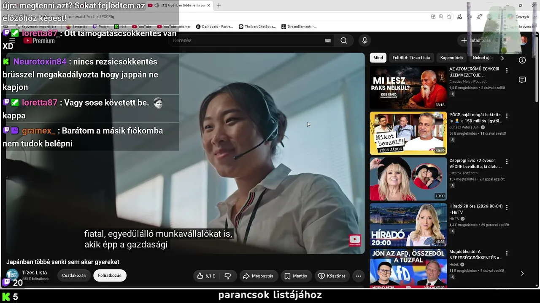Click the Feliratkozás subscribe button
Image resolution: width=540 pixels, height=303 pixels.
pos(110,276)
